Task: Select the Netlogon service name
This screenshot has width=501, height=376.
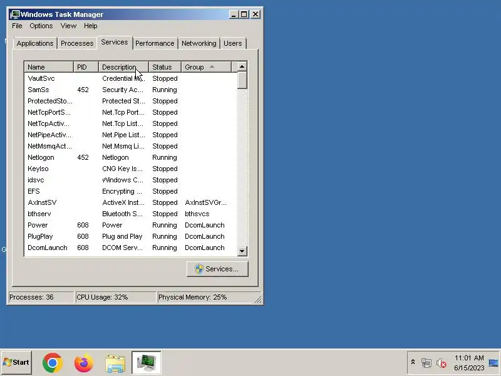Action: [41, 157]
